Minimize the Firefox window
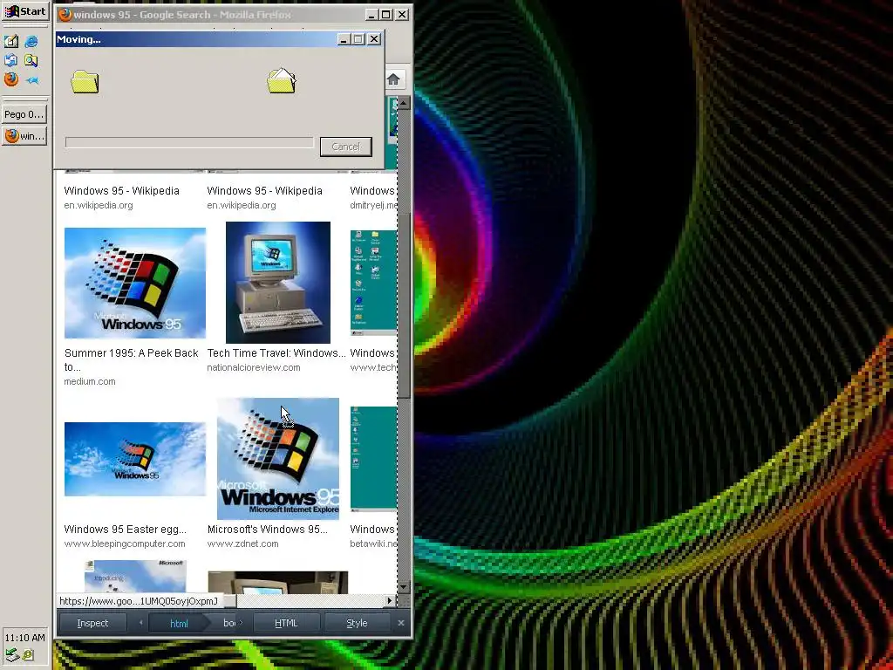The image size is (893, 670). click(x=372, y=15)
